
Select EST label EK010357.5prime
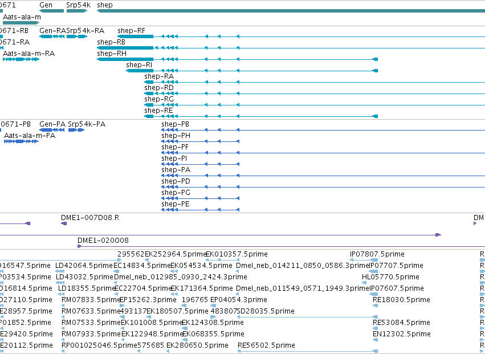[237, 254]
